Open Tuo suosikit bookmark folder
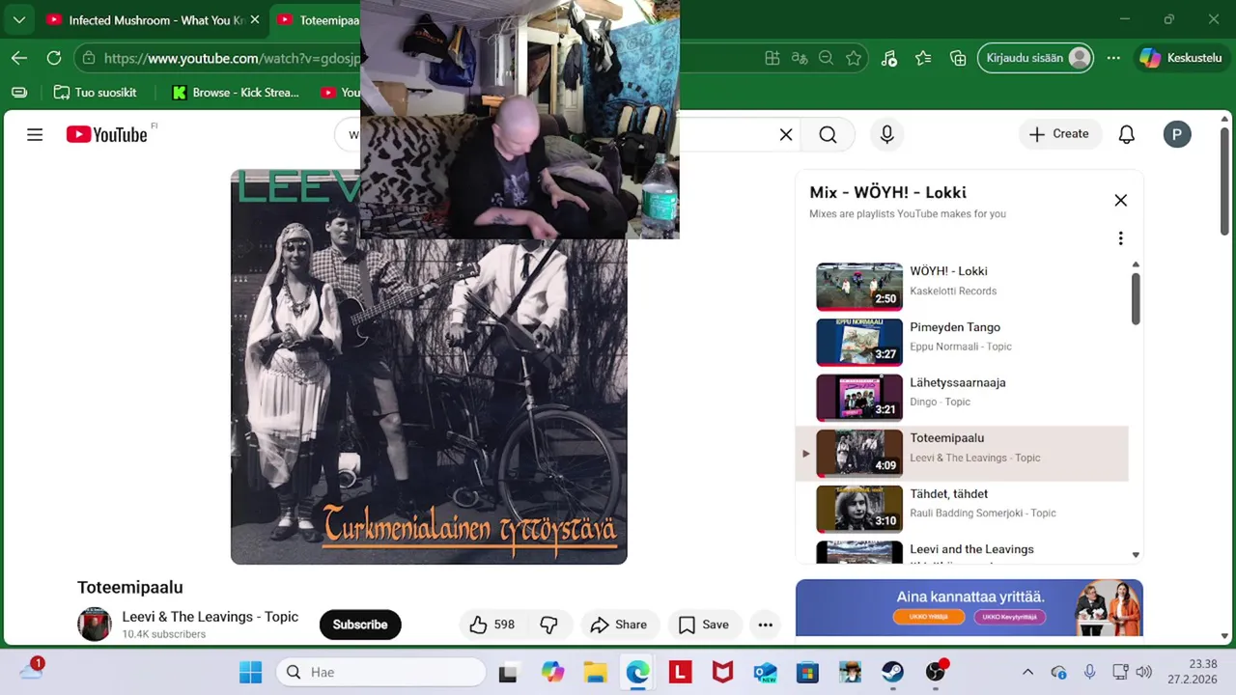Image resolution: width=1236 pixels, height=695 pixels. [x=95, y=93]
